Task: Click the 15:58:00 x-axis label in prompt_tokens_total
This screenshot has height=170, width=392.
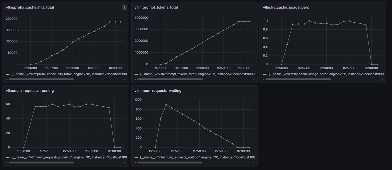Action: (203, 68)
